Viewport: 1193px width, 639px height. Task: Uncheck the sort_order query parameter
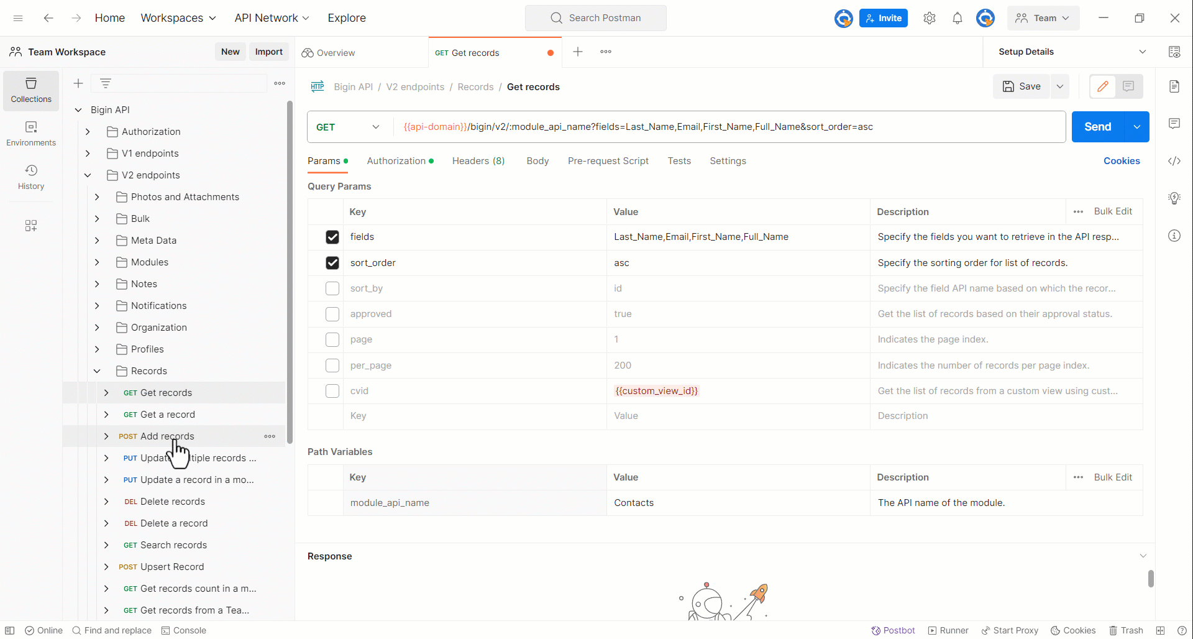[x=332, y=263]
